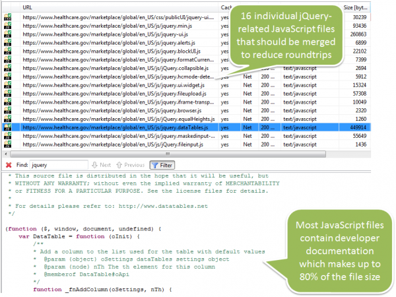This screenshot has height=297, width=396.
Task: Click the JS file icon for jquery.iframe-transp row
Action: (7, 102)
